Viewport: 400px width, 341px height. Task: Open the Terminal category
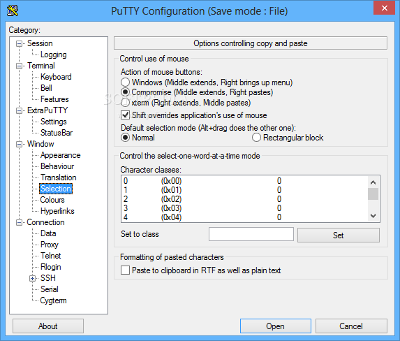[40, 66]
